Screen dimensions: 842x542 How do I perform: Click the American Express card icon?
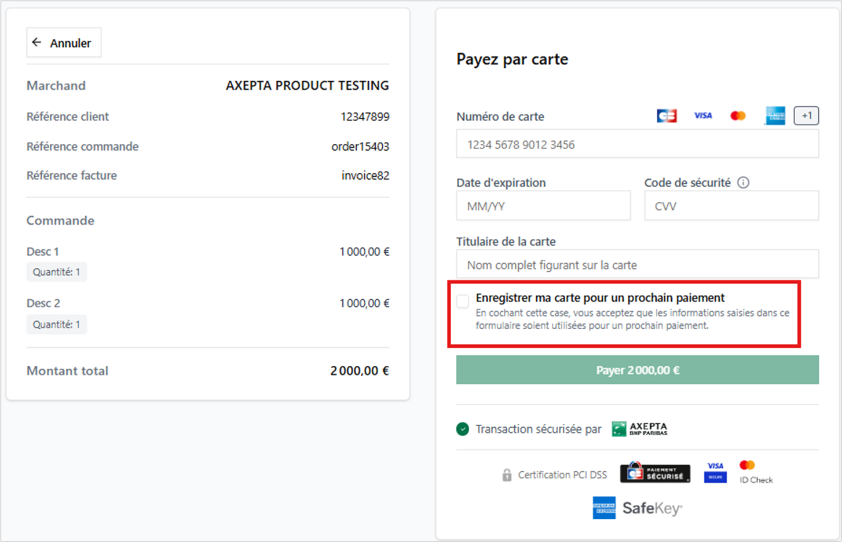(775, 116)
